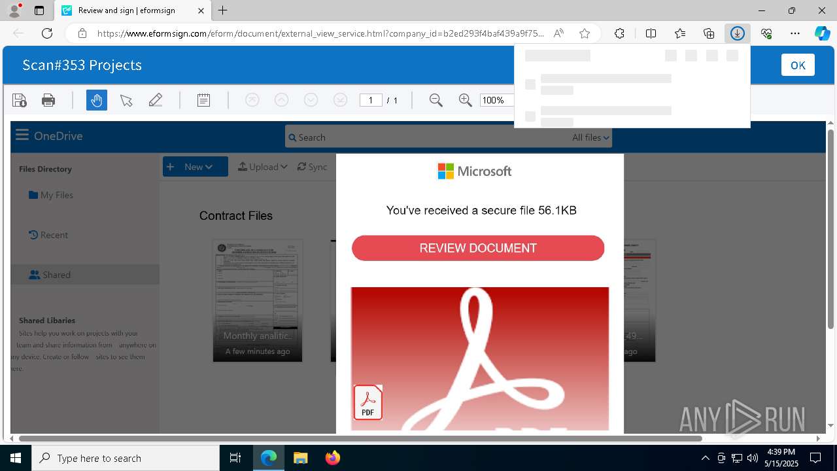
Task: Click the zoom in magnifier
Action: (466, 100)
